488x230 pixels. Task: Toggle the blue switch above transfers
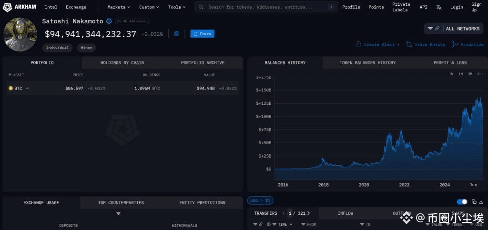pos(462,201)
